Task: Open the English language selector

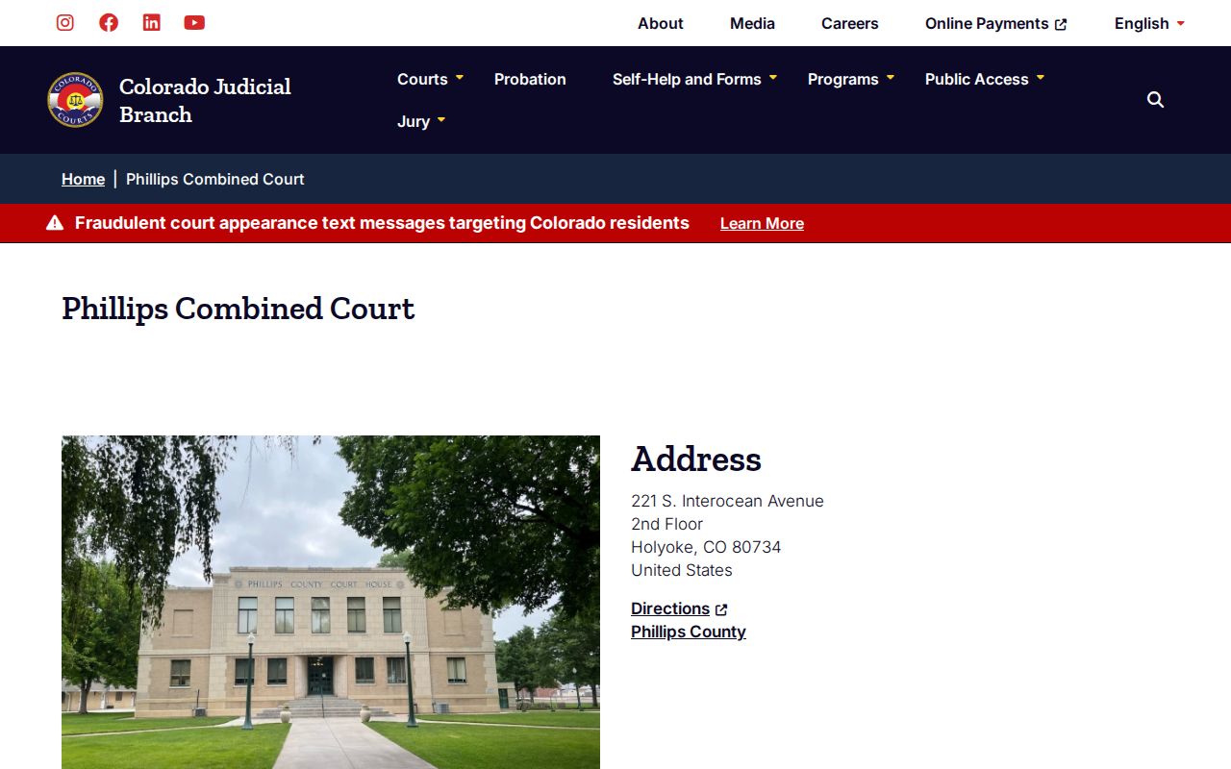Action: 1149,23
